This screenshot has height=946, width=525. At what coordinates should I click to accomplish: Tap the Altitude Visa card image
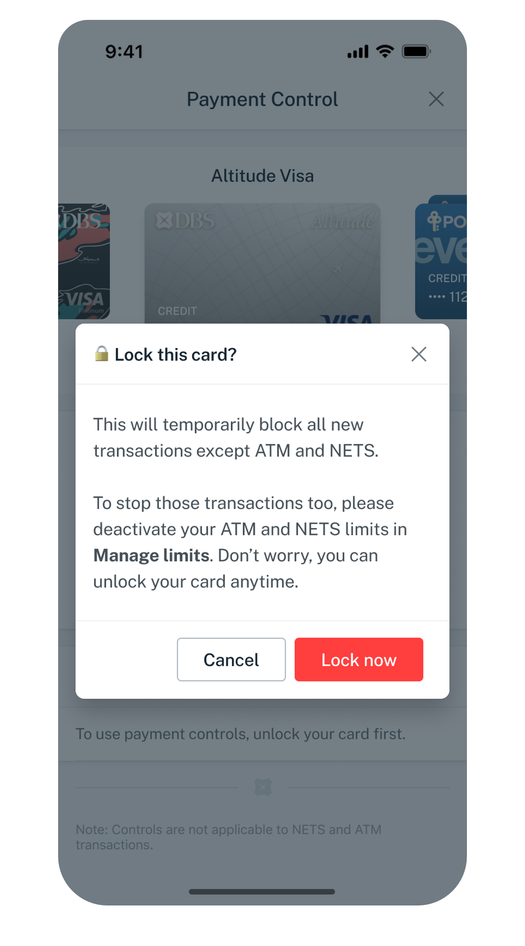point(262,263)
